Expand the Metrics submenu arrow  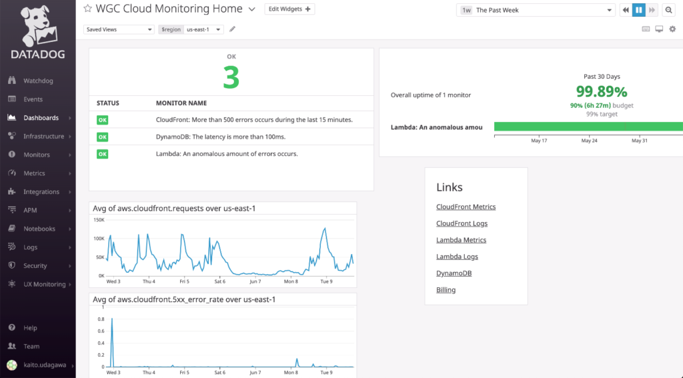tap(69, 173)
